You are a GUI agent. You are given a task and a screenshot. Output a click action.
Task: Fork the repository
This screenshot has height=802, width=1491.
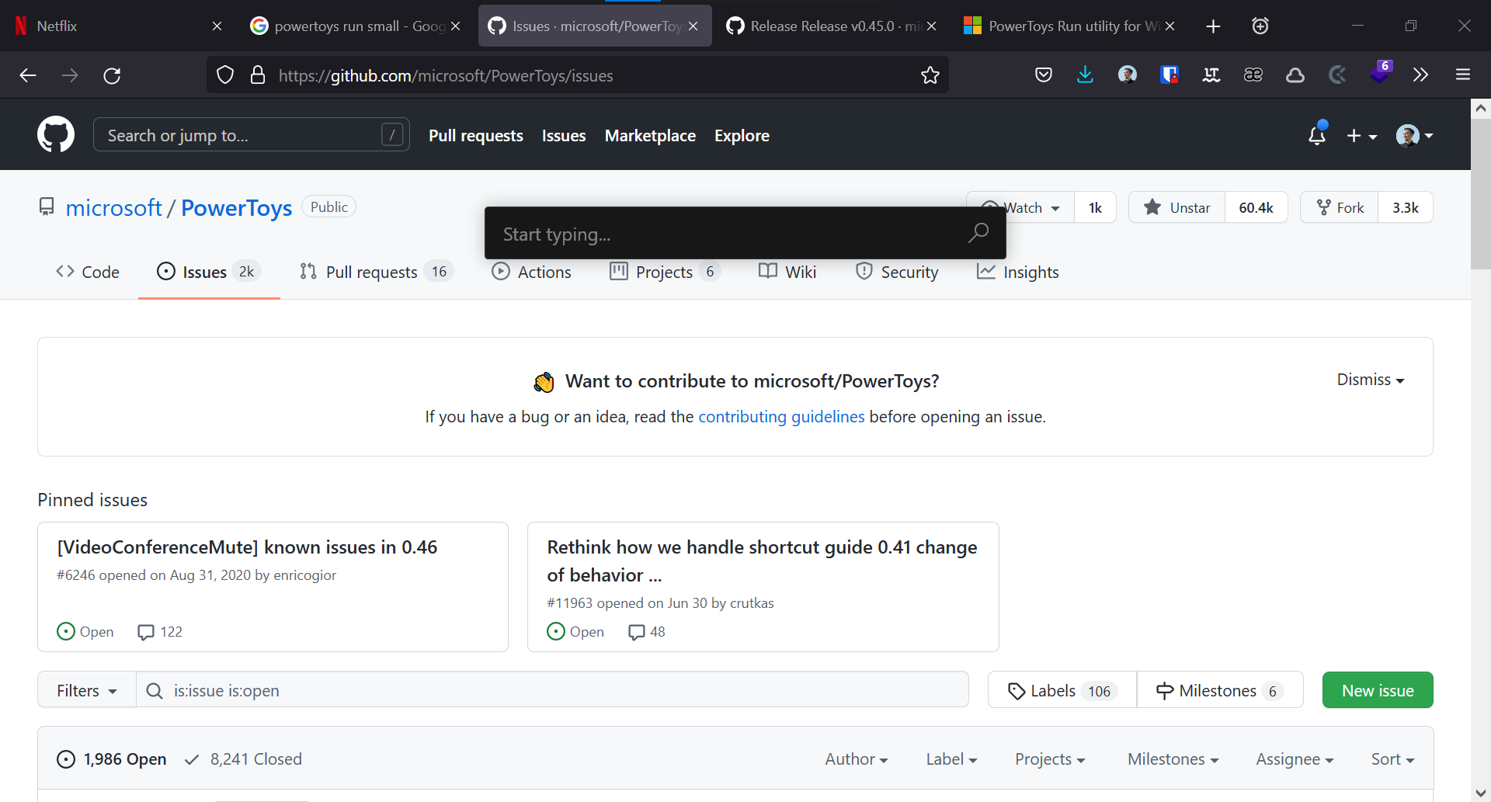pyautogui.click(x=1340, y=207)
